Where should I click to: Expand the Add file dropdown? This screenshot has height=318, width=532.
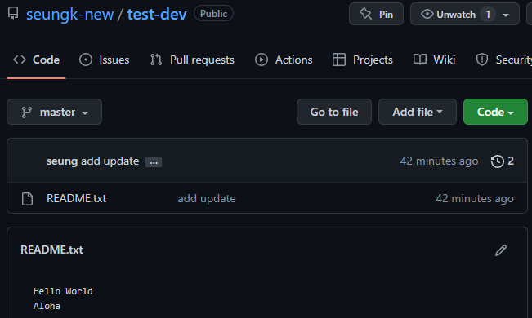418,112
